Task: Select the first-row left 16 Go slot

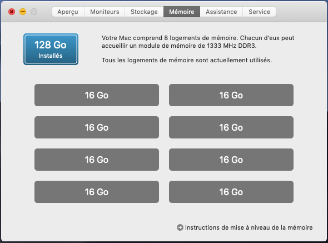Action: coord(97,95)
